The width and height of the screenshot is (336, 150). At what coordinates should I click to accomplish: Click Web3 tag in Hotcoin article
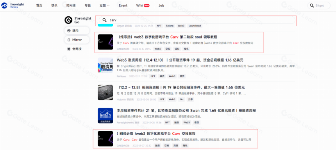point(172,99)
